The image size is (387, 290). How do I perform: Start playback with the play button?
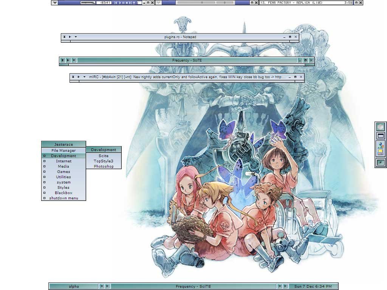click(x=120, y=3)
